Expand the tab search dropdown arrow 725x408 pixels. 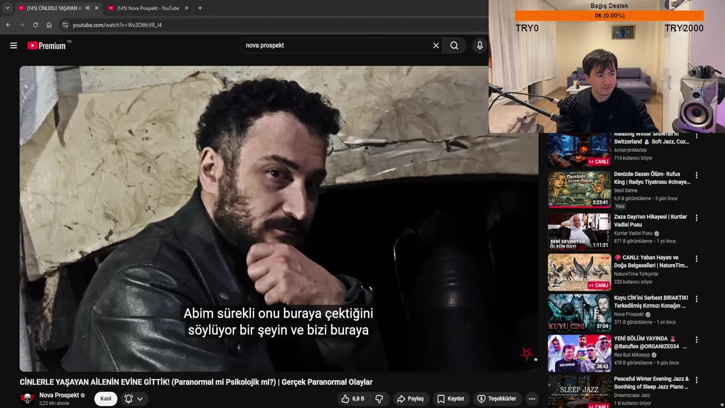pos(7,8)
